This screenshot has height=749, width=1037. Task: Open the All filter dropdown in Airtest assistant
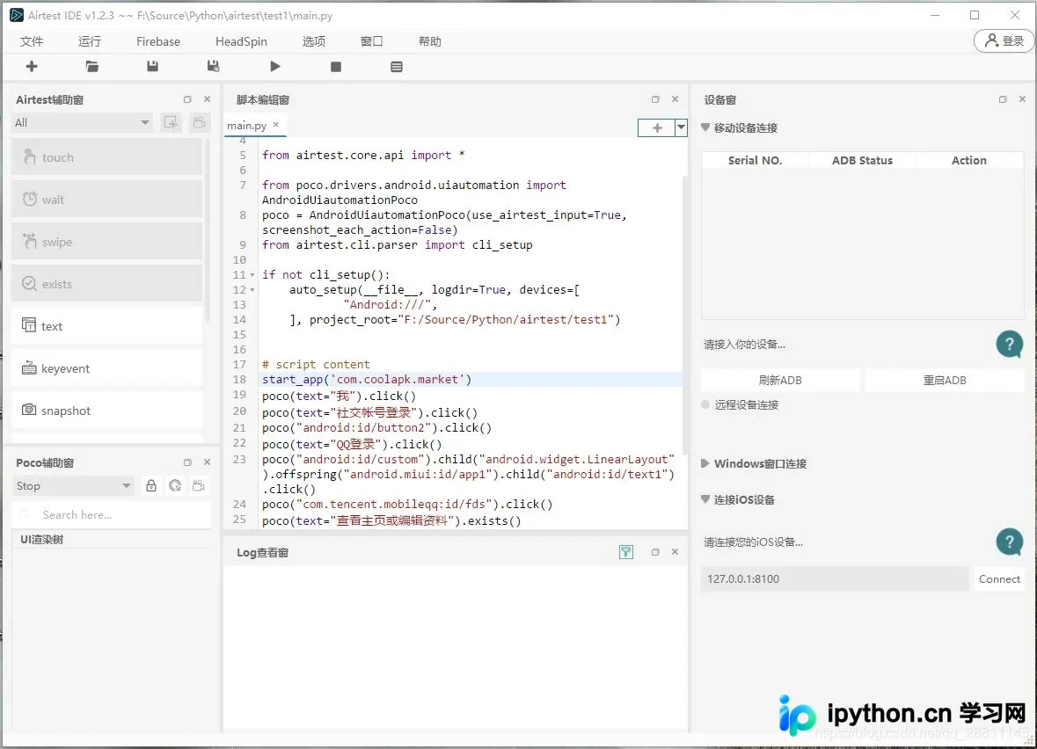click(82, 122)
